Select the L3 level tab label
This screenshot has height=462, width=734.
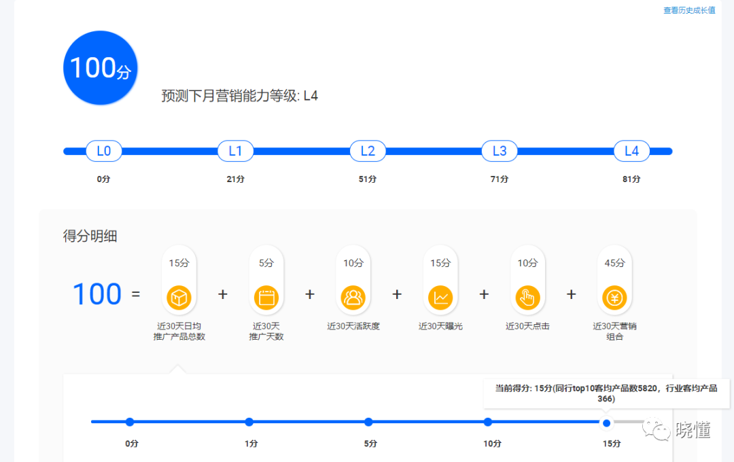tap(500, 151)
